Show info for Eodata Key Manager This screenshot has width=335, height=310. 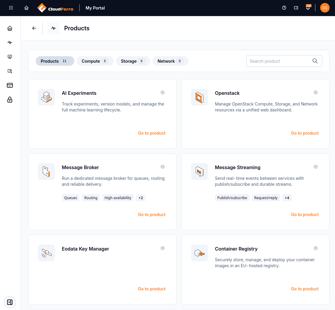(163, 248)
